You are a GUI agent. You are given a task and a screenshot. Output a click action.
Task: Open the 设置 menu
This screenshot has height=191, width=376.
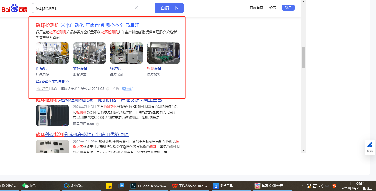(273, 8)
